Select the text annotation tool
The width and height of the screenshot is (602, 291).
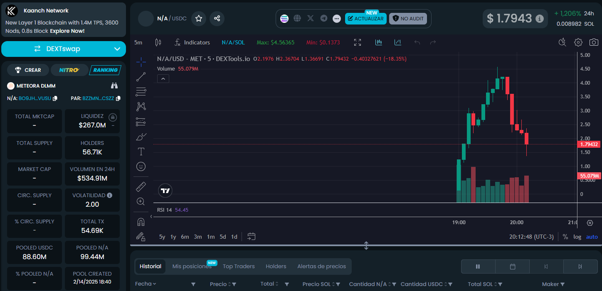coord(141,152)
